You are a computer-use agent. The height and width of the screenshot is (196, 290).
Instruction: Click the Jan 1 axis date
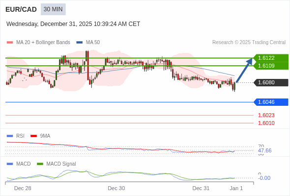click(236, 188)
